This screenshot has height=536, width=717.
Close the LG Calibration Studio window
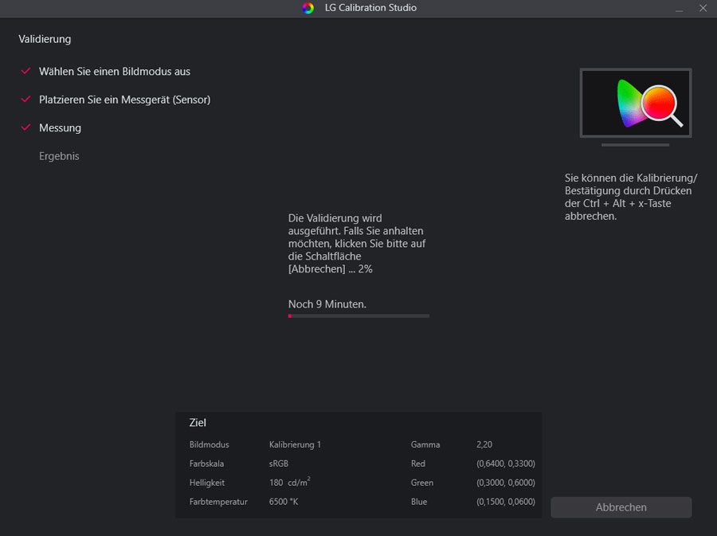[703, 8]
